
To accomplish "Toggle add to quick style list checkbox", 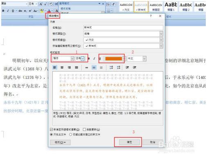I will click(x=51, y=129).
